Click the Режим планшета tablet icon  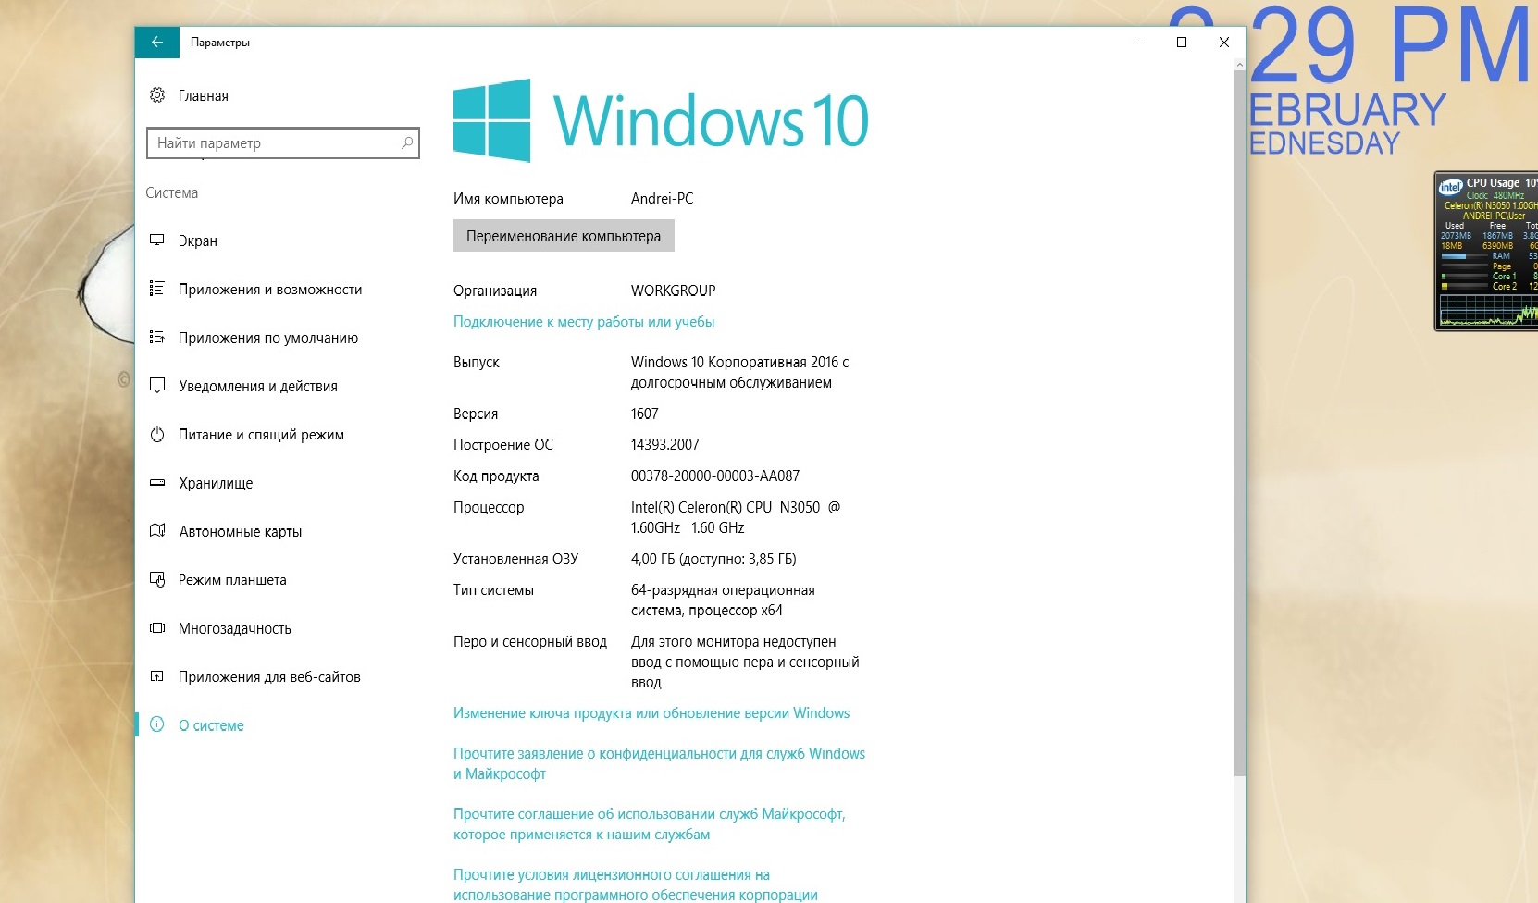[x=157, y=579]
